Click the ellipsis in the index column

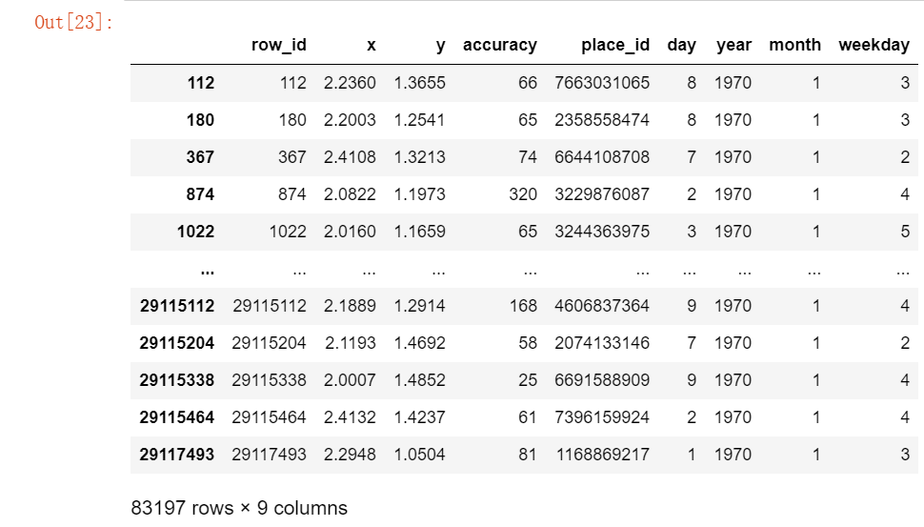pyautogui.click(x=207, y=273)
